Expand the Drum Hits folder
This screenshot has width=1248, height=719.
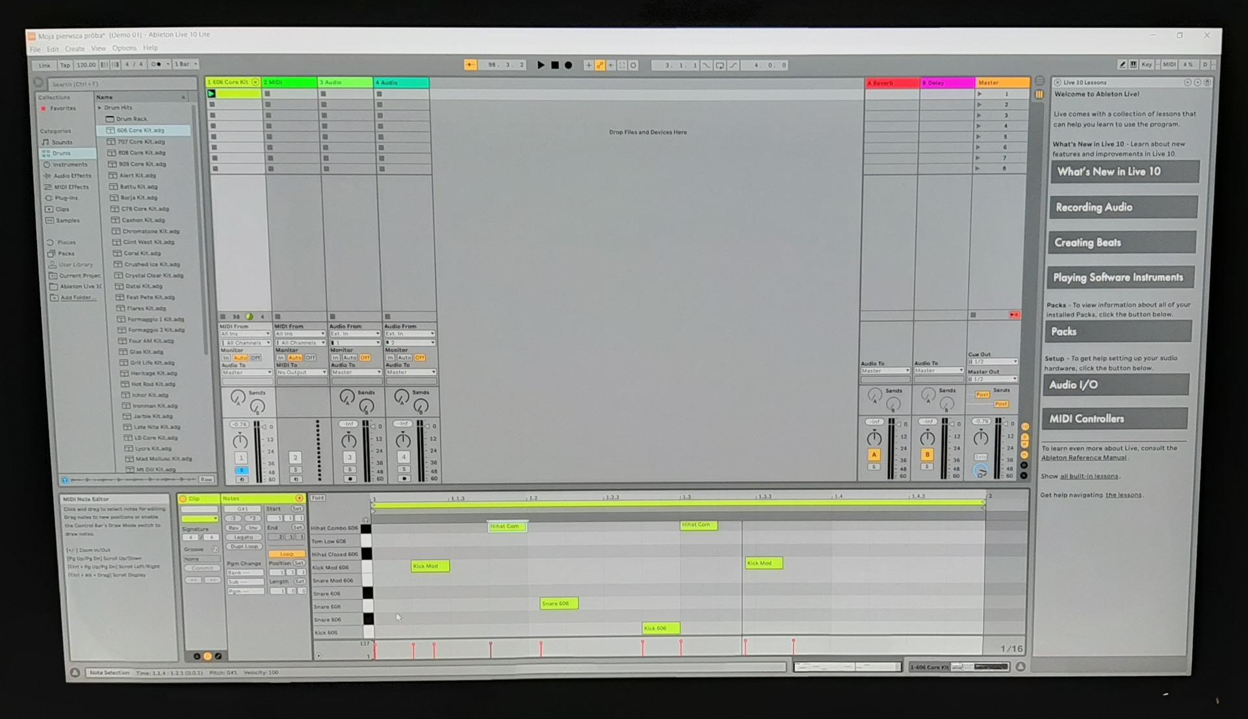click(100, 108)
